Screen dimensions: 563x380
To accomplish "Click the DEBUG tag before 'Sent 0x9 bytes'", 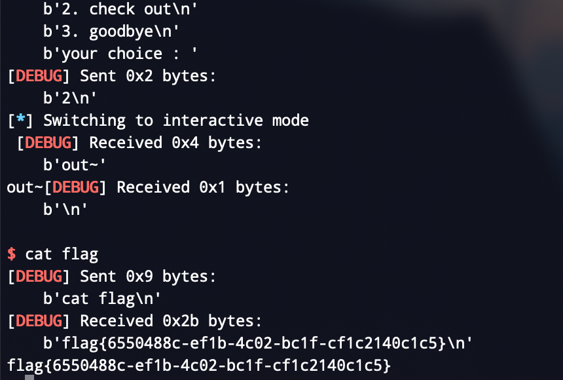I will click(x=39, y=276).
